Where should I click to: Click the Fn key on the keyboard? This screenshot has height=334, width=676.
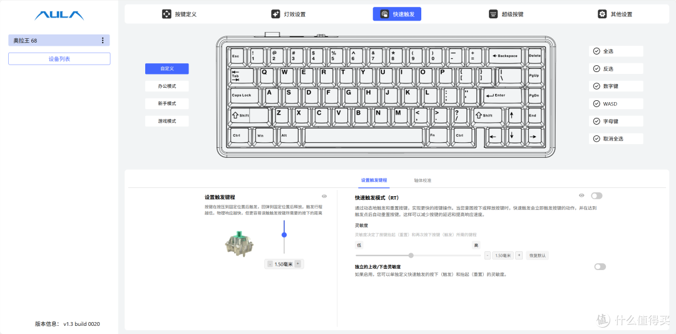coord(439,136)
